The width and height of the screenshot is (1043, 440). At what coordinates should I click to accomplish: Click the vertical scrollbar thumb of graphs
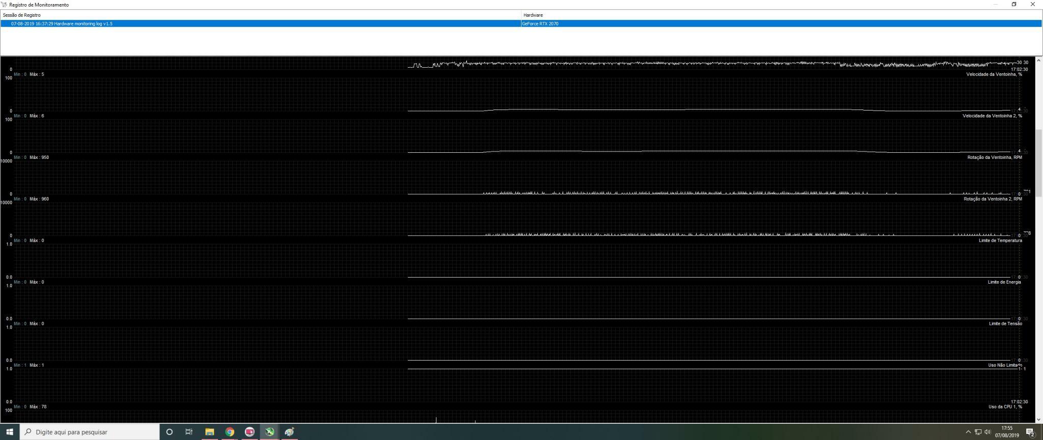tap(1039, 163)
